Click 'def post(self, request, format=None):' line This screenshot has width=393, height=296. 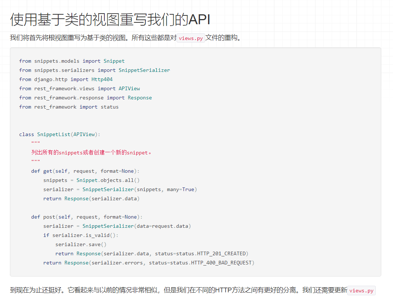click(x=87, y=217)
